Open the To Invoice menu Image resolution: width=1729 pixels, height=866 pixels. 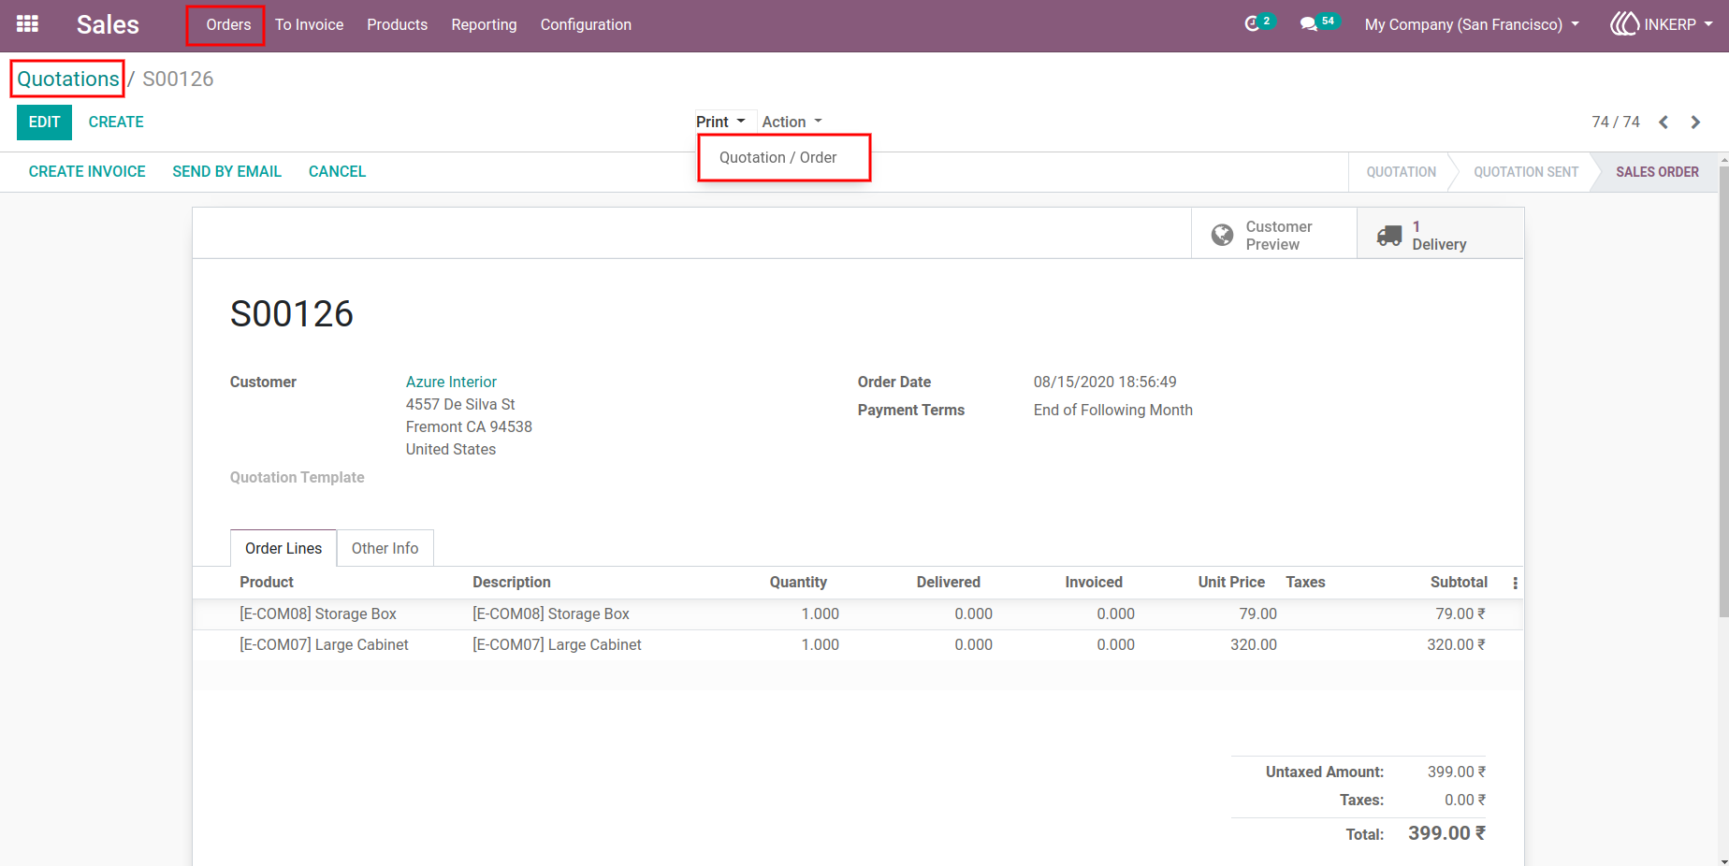click(x=309, y=25)
